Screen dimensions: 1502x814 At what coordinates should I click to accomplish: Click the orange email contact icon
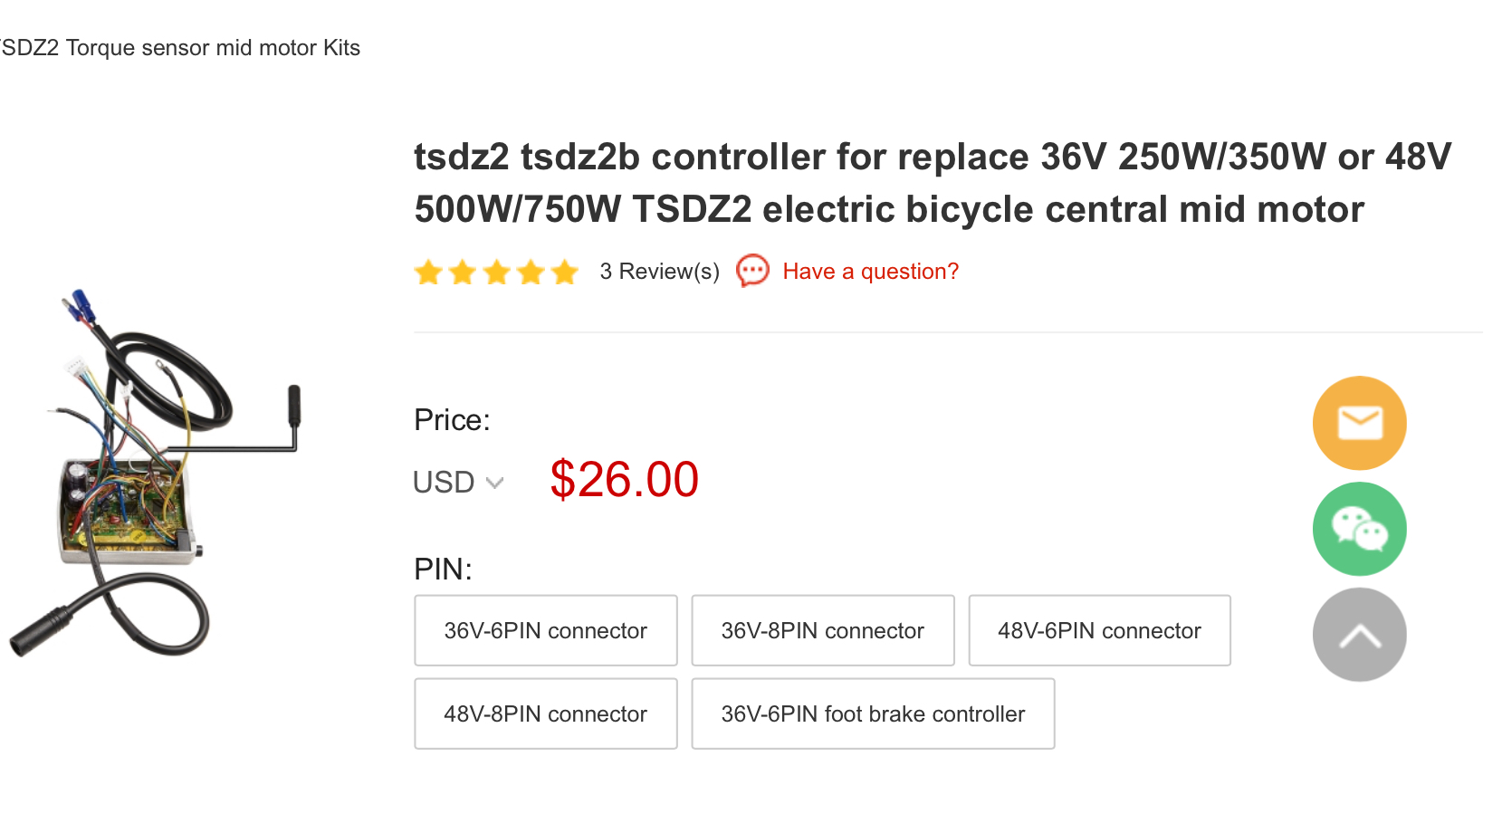click(1359, 423)
